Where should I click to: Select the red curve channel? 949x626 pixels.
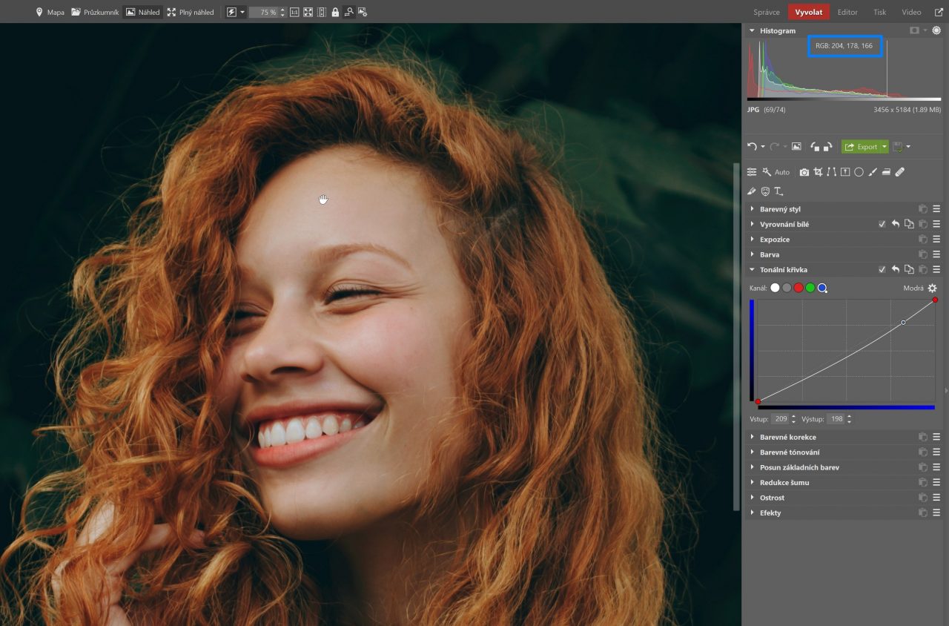[x=798, y=288]
